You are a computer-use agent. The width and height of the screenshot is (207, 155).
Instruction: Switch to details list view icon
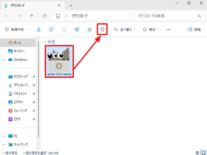click(197, 153)
